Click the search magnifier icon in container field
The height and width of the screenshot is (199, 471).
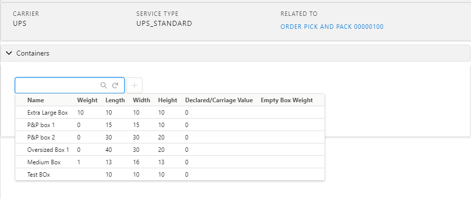[104, 85]
